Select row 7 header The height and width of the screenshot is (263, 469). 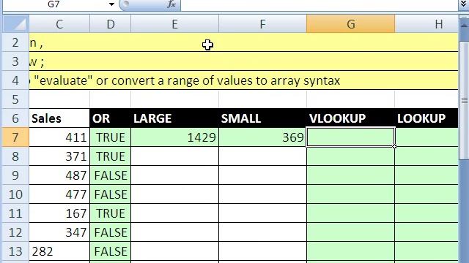pos(15,137)
